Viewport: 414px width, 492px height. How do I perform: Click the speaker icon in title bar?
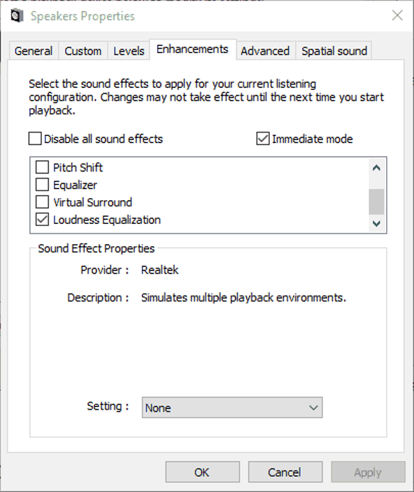(17, 16)
